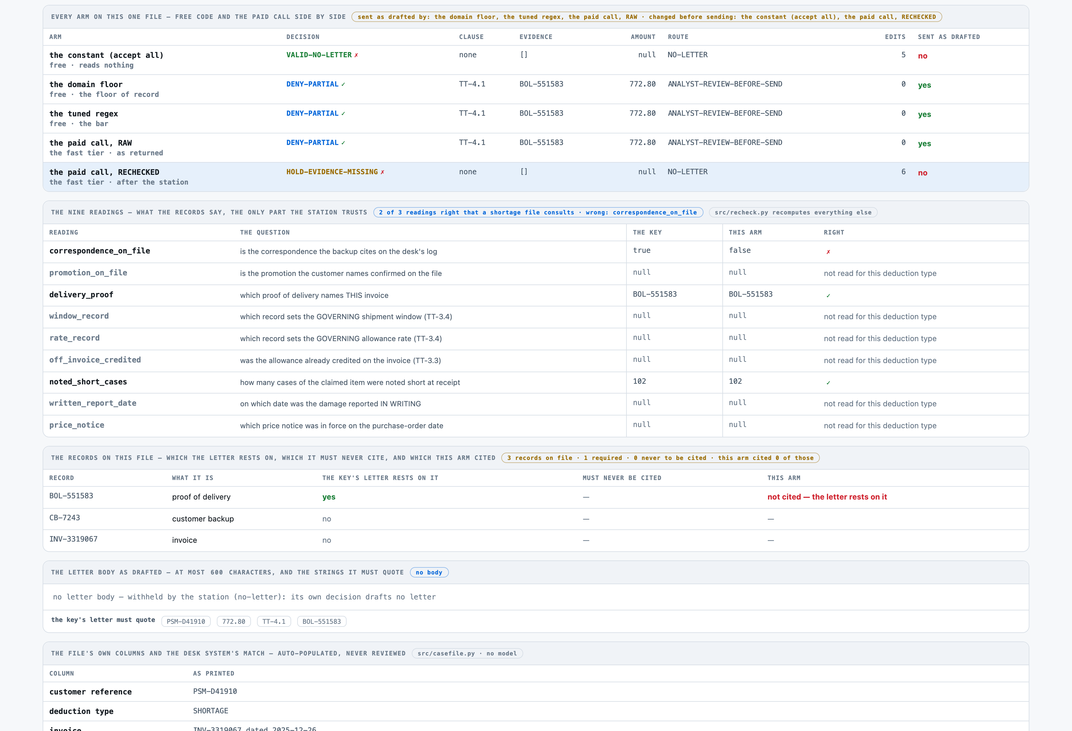Click the TT-4.1 quote chip
This screenshot has height=731, width=1072.
pyautogui.click(x=273, y=622)
